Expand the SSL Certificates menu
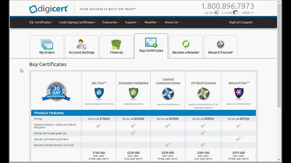The height and width of the screenshot is (163, 291). 41,22
